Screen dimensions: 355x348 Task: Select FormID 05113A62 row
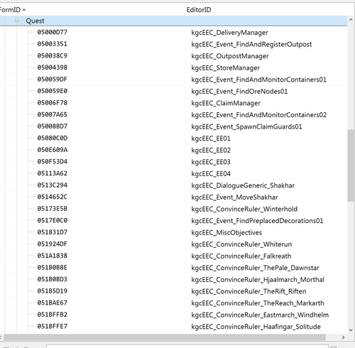click(x=173, y=173)
